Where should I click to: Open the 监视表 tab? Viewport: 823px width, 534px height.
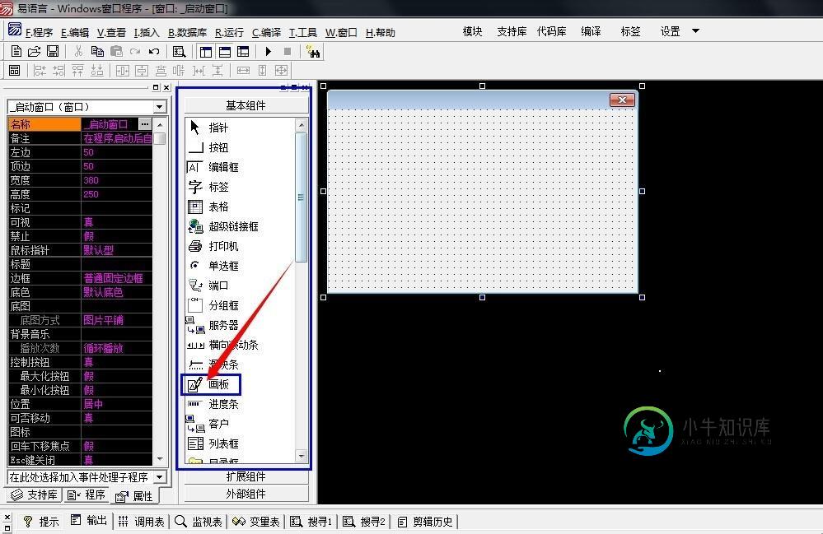pyautogui.click(x=199, y=522)
